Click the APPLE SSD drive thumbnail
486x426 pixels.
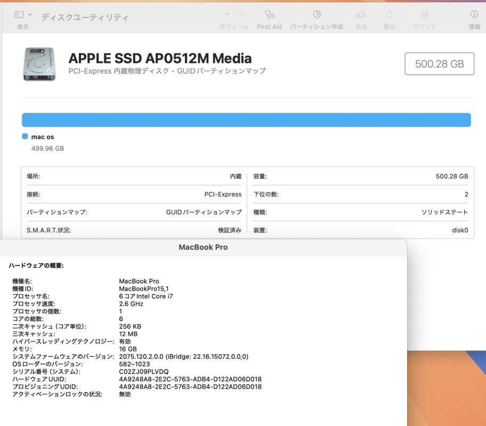click(39, 64)
